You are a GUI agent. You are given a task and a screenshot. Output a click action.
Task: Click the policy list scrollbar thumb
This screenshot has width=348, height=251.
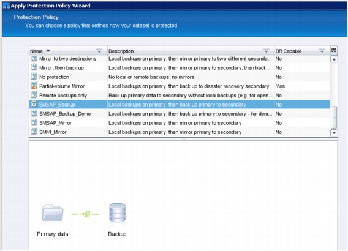click(x=334, y=117)
